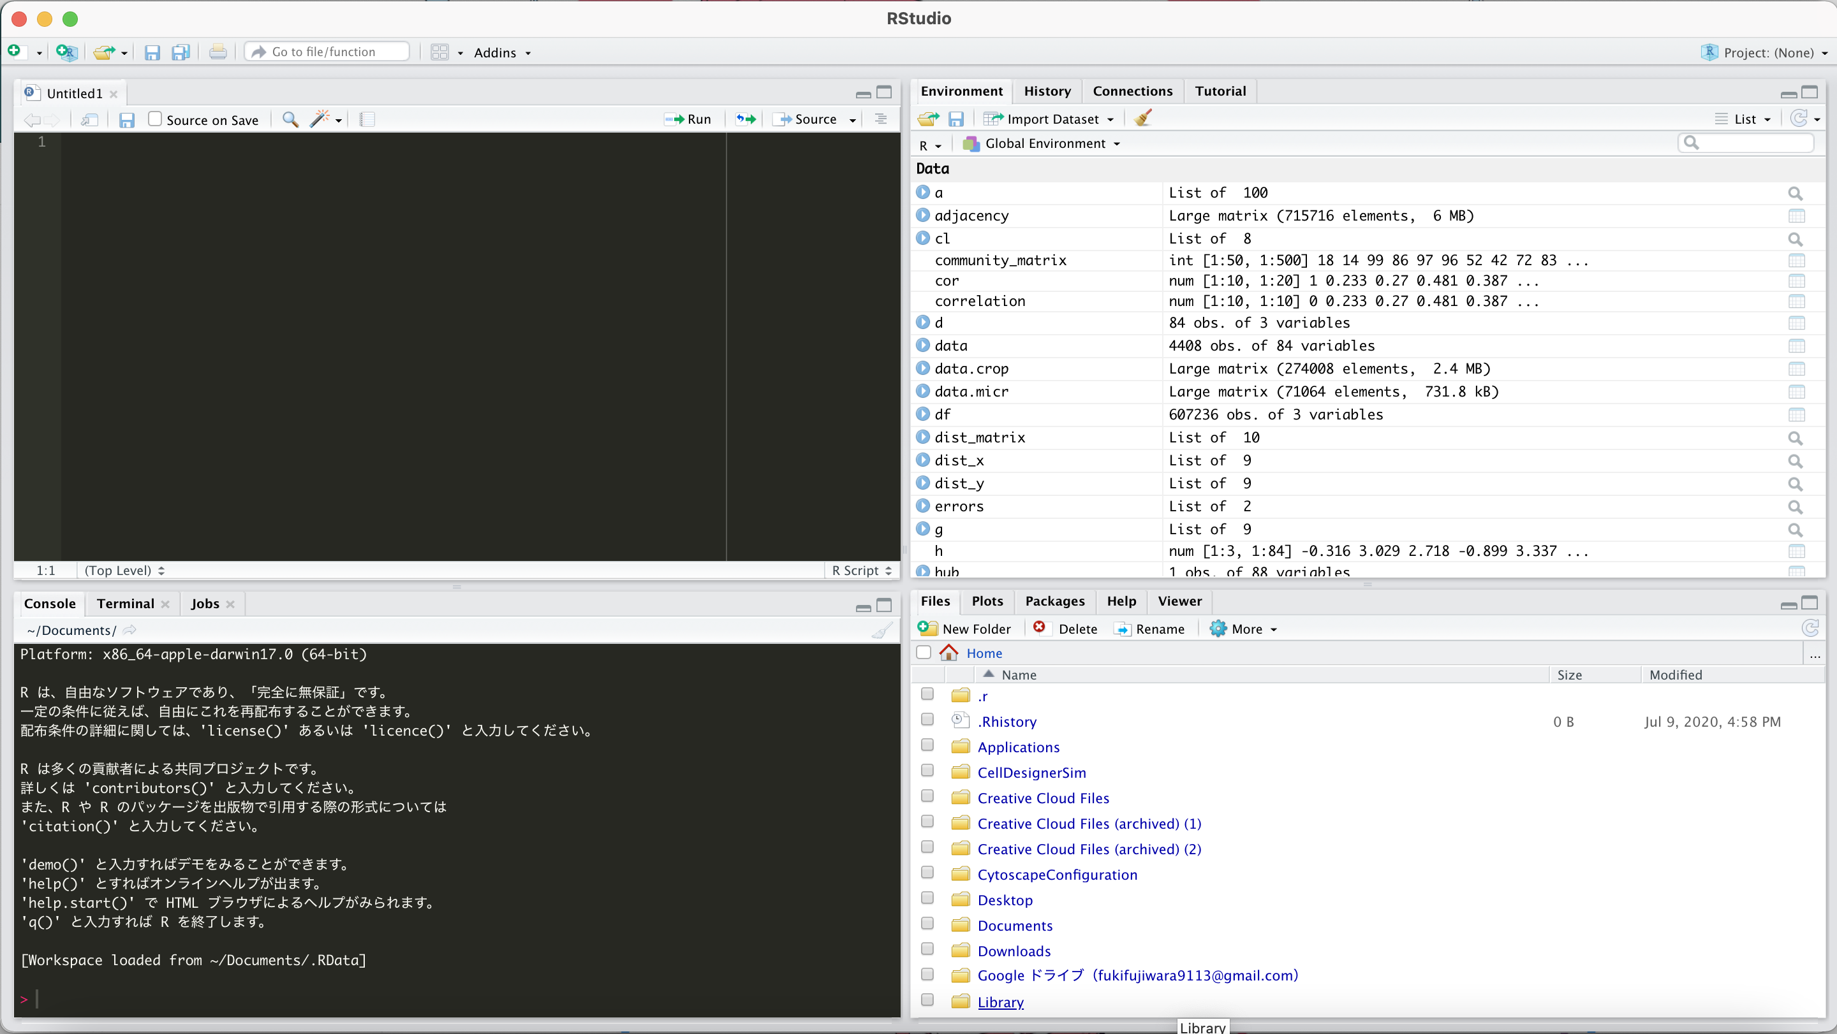
Task: Click the Run button
Action: (687, 119)
